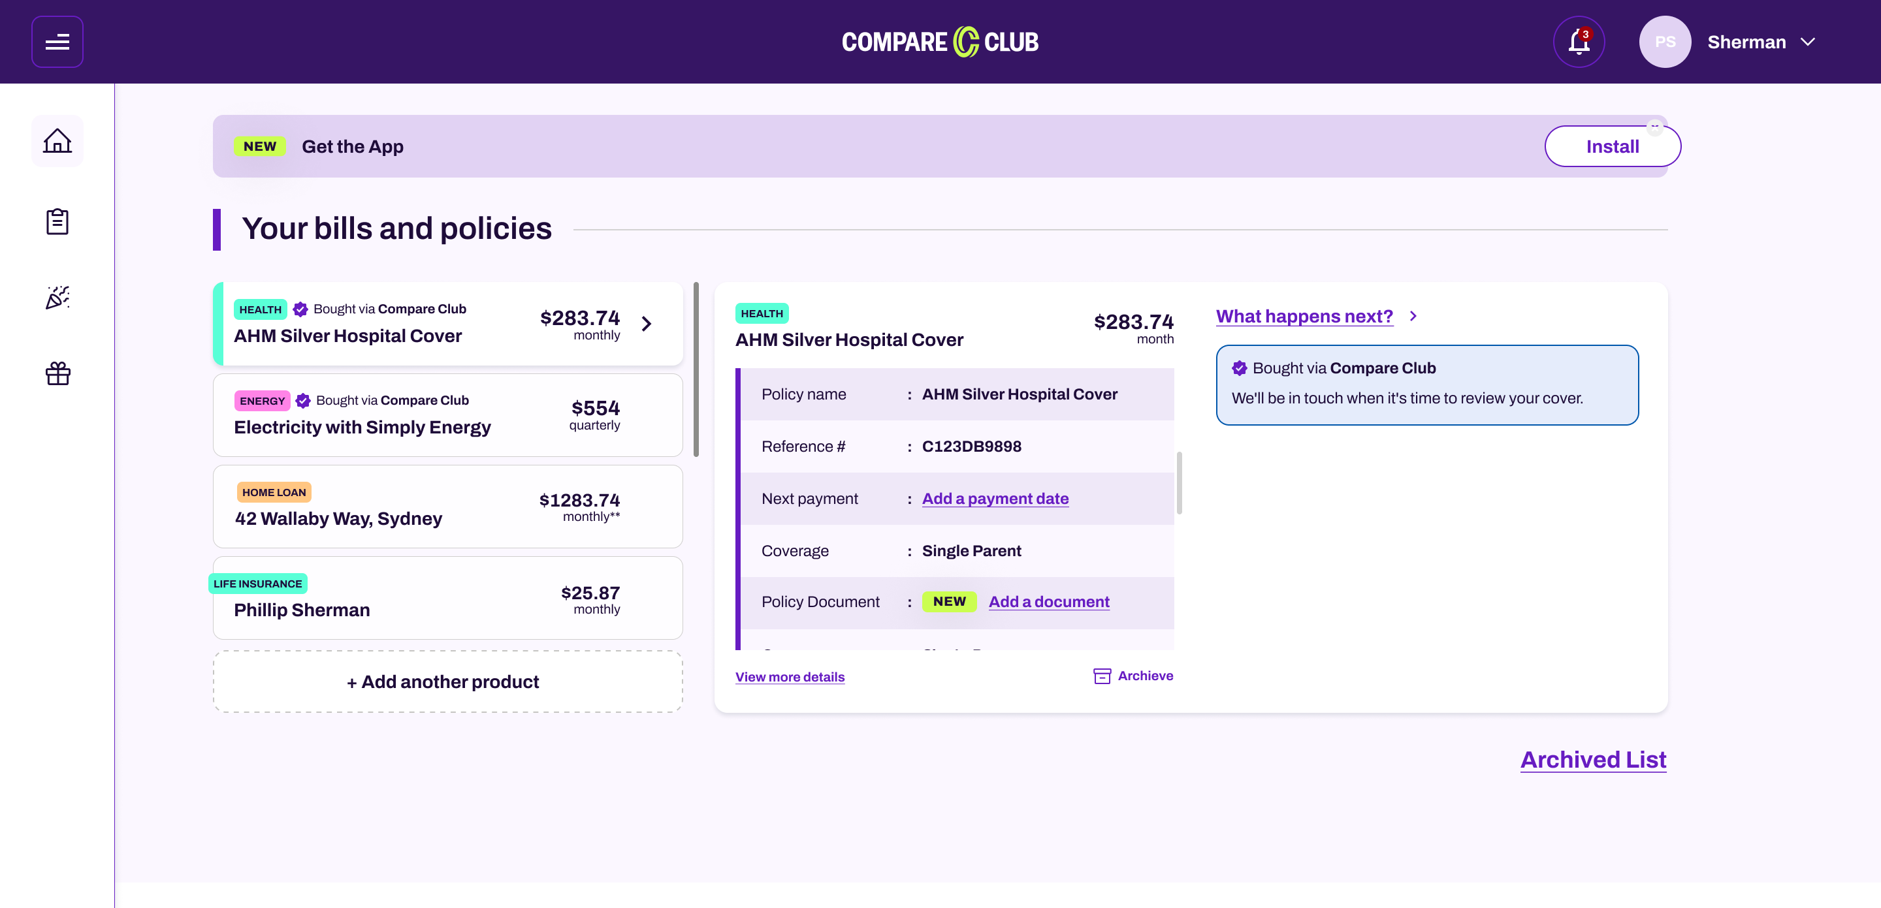
Task: Open View more details link
Action: [x=790, y=677]
